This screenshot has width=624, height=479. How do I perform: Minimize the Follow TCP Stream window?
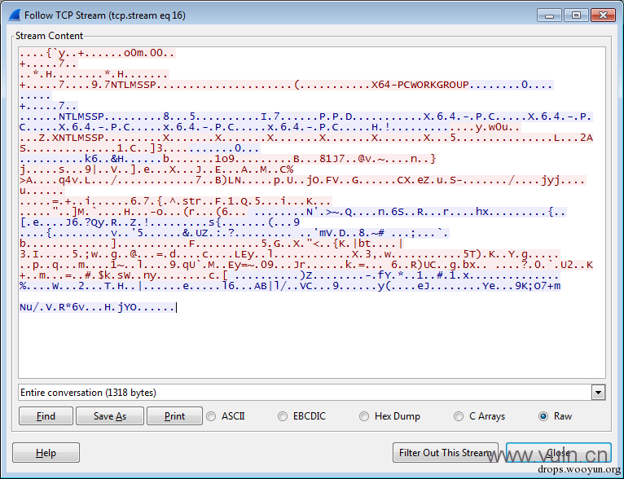point(550,15)
